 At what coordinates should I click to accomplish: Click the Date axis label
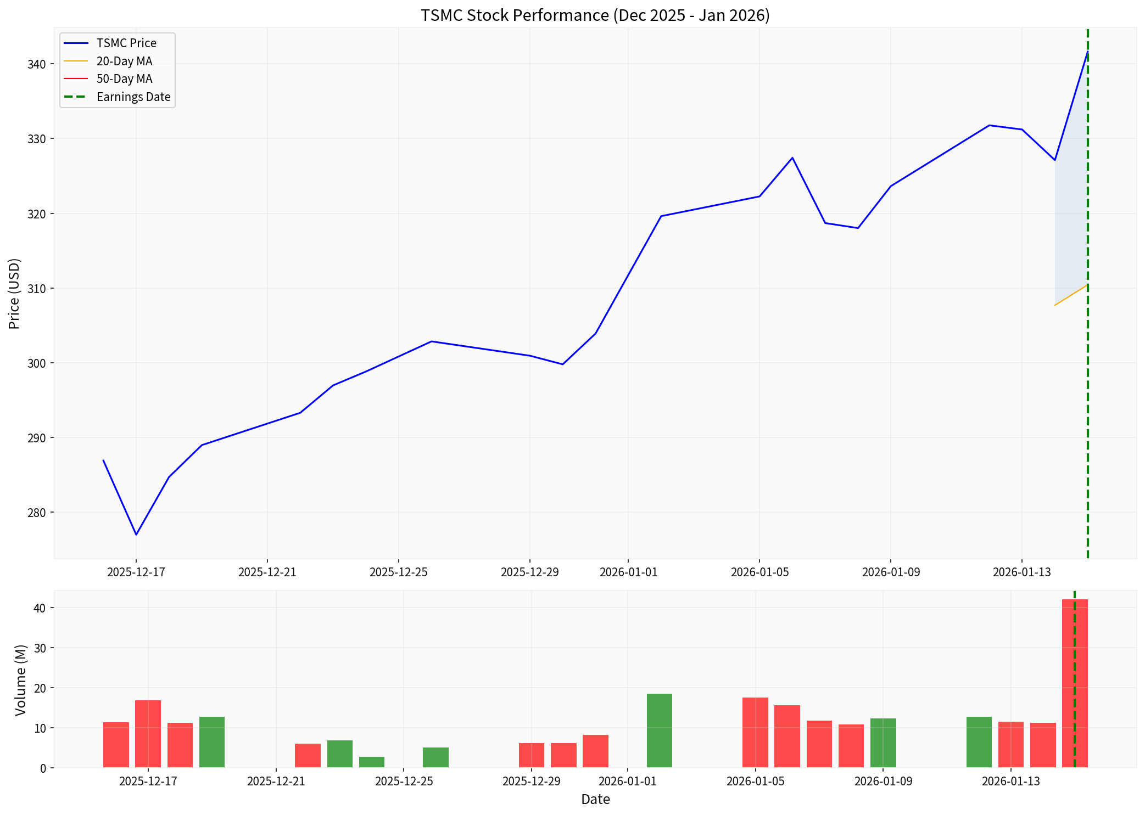click(x=596, y=800)
